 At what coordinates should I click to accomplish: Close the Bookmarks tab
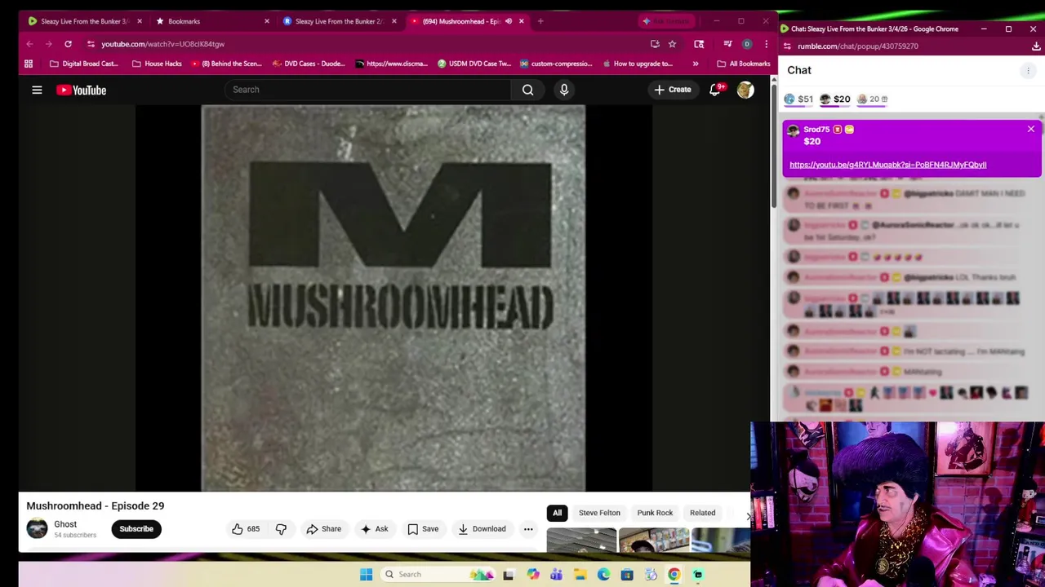tap(266, 21)
